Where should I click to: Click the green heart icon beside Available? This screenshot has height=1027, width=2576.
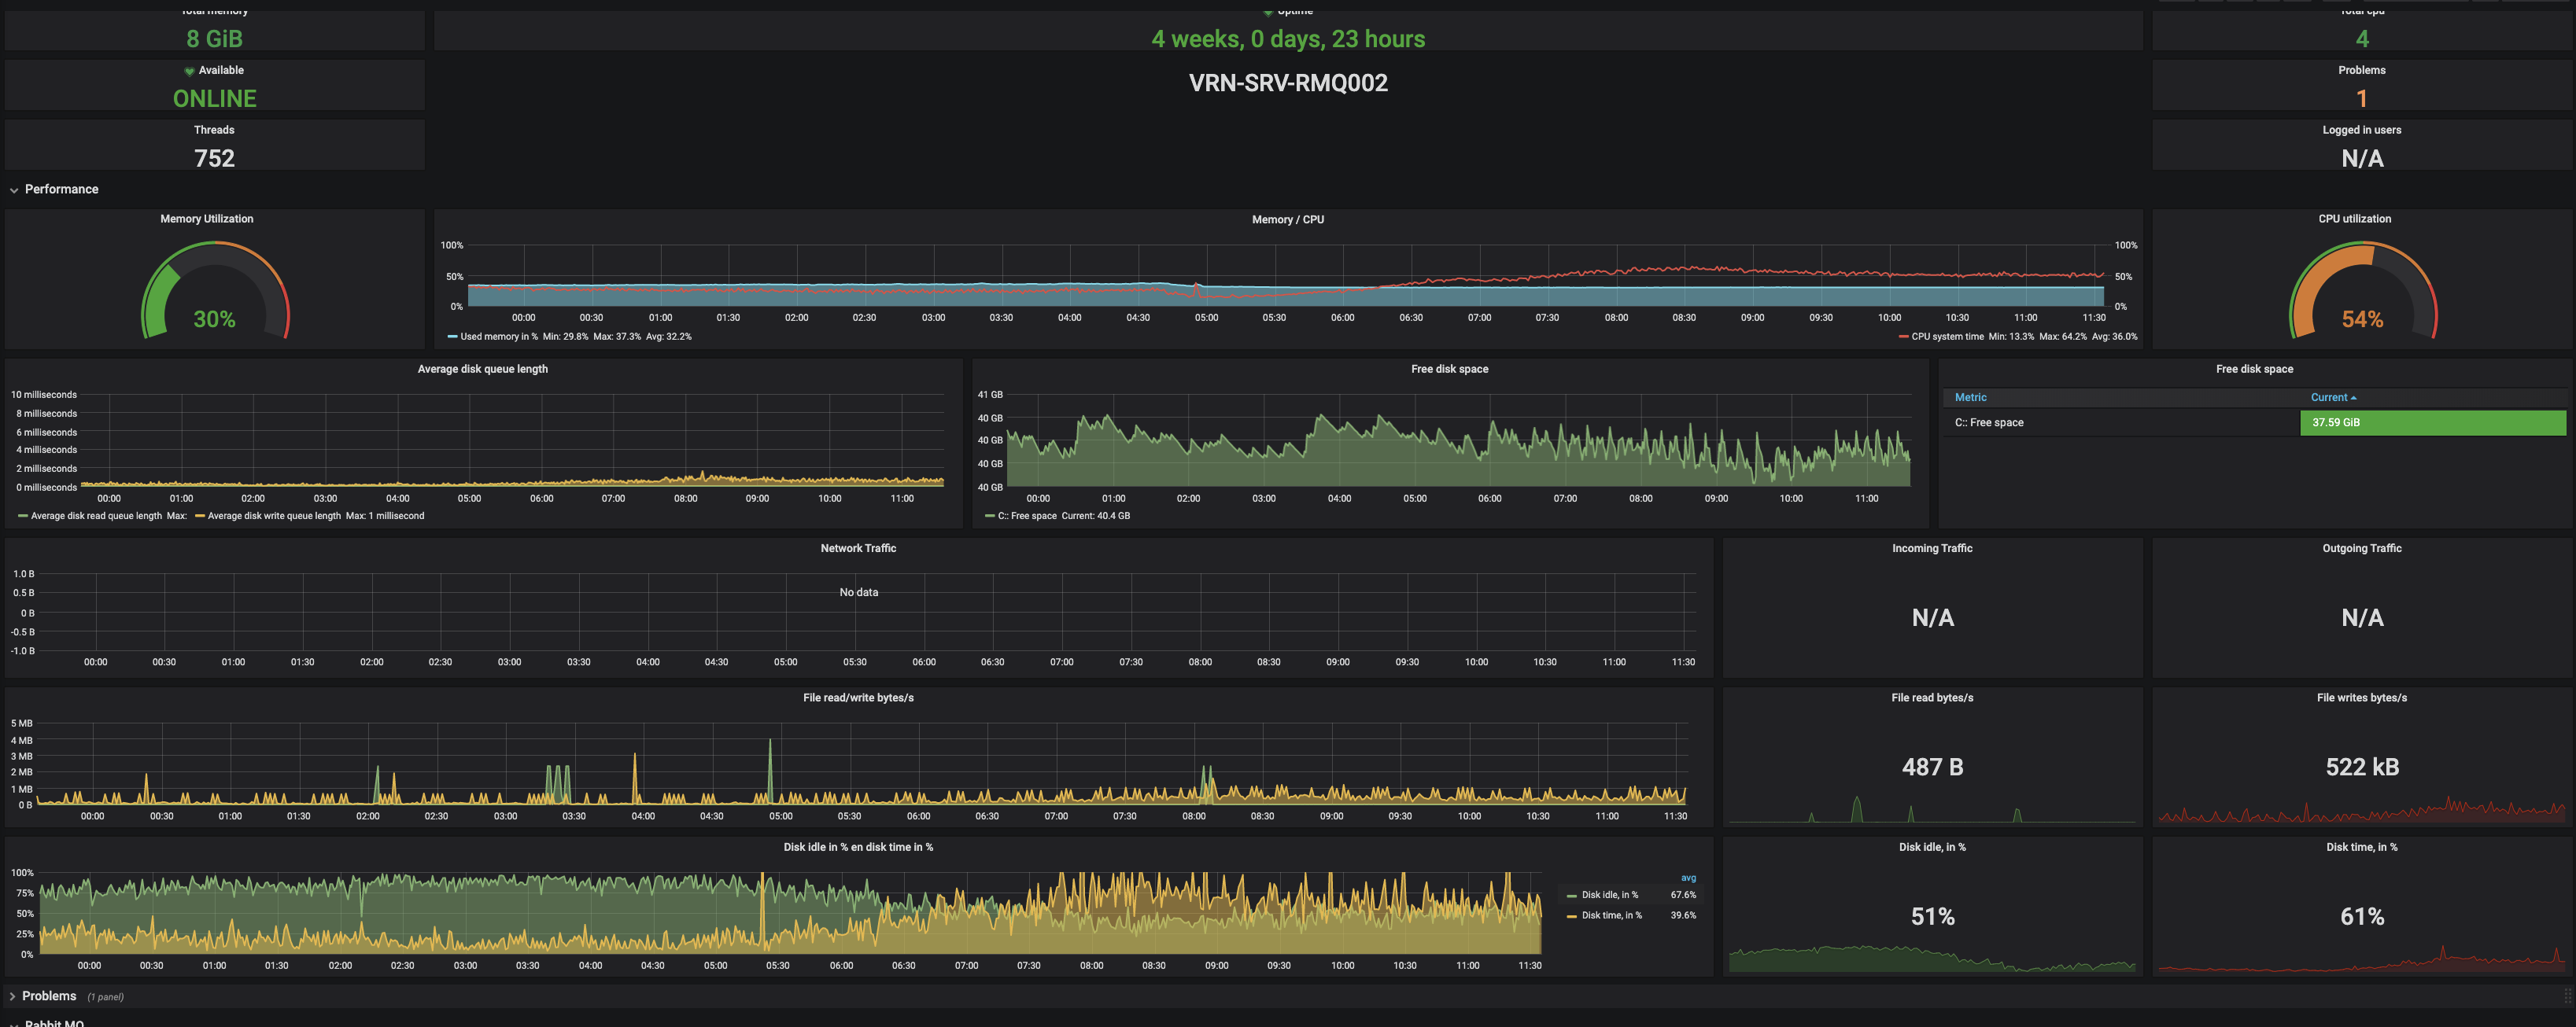[x=189, y=71]
